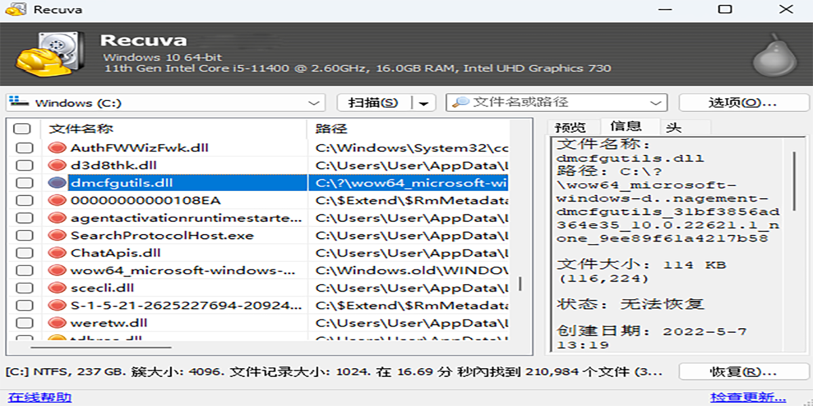
Task: Open the 在线帮助 link
Action: click(40, 397)
